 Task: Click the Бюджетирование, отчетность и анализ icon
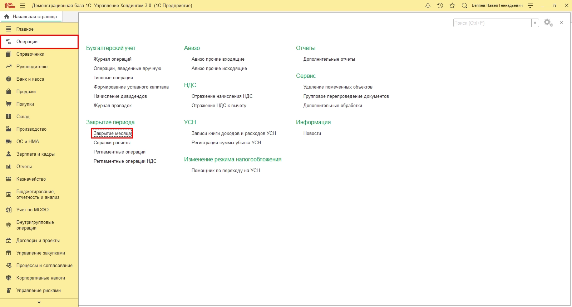9,195
